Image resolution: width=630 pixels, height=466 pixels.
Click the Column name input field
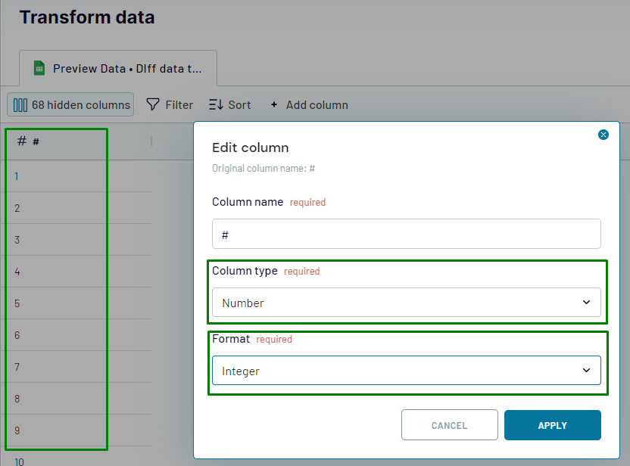pos(406,235)
